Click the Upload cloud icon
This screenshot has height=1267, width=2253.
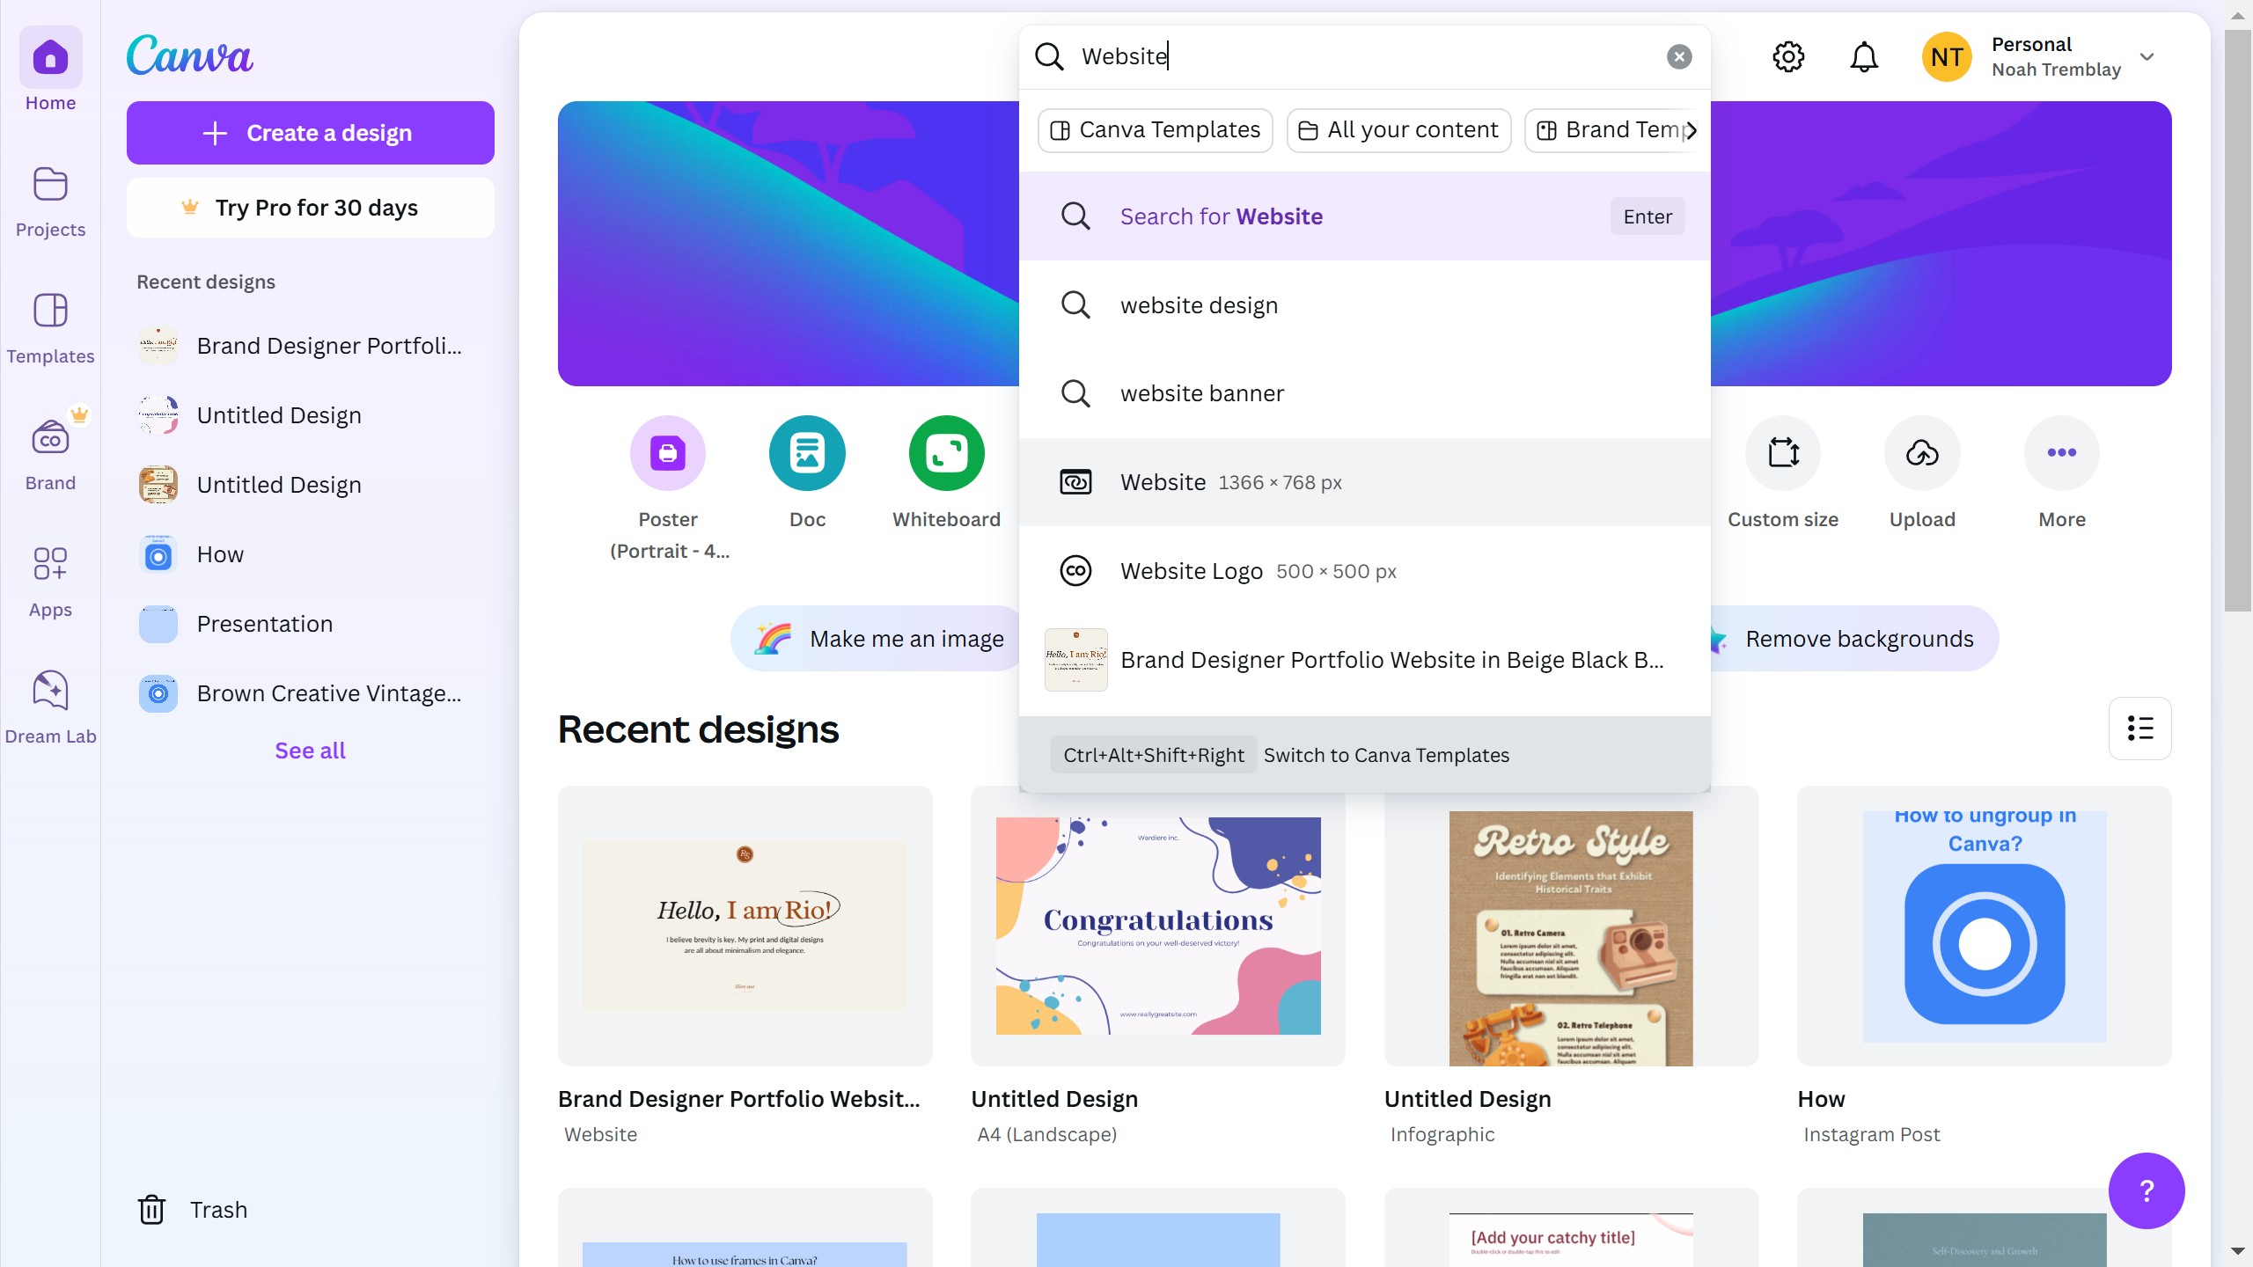[x=1922, y=453]
